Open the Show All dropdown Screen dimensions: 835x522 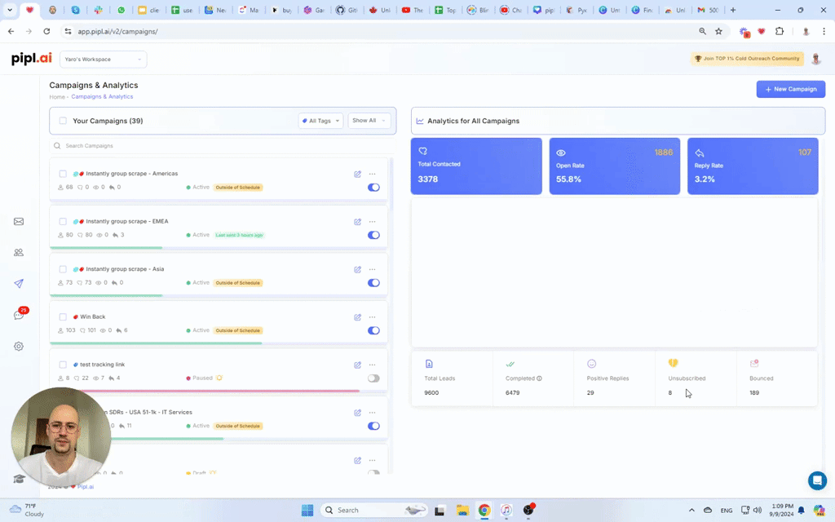369,120
